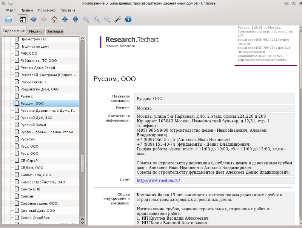Click the page icon beside Русский Запад
This screenshot has height=228, width=302.
click(x=17, y=125)
